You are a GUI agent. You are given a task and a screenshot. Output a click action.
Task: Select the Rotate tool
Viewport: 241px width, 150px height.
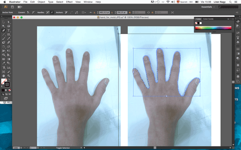4,47
